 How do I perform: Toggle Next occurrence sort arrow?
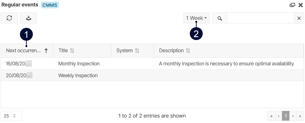click(46, 51)
